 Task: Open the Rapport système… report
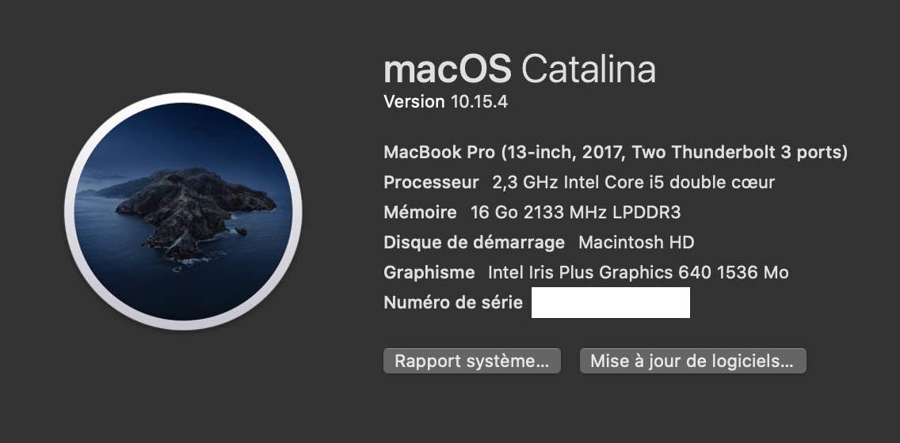click(472, 362)
